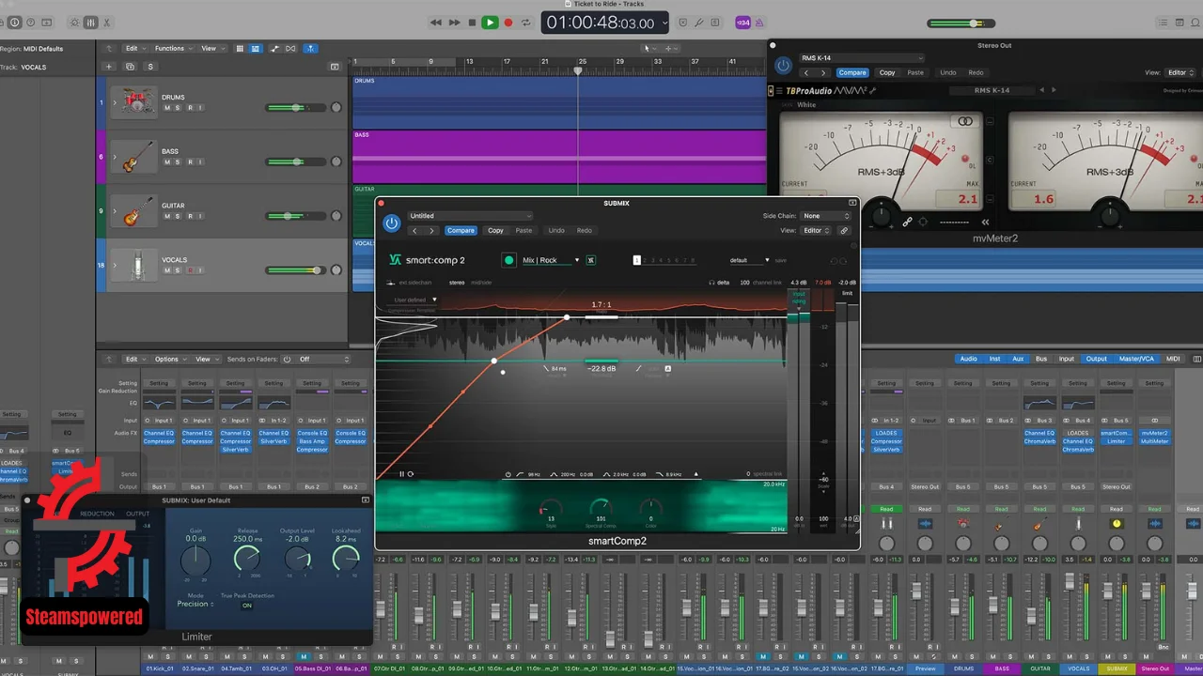
Task: Toggle mvMeter2 plugin power button
Action: pos(783,66)
